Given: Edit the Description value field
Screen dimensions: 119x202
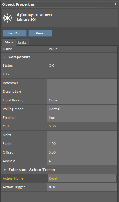Looking at the screenshot, I should [82, 92].
